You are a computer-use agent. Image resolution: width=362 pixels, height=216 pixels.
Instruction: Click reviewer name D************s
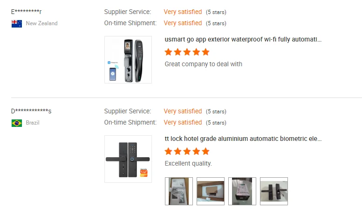pyautogui.click(x=31, y=111)
